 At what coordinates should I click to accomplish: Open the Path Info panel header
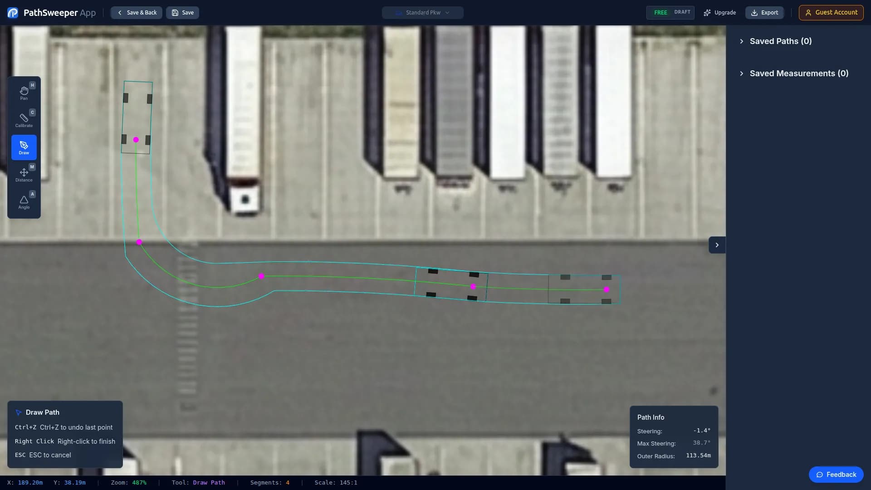[x=651, y=417]
